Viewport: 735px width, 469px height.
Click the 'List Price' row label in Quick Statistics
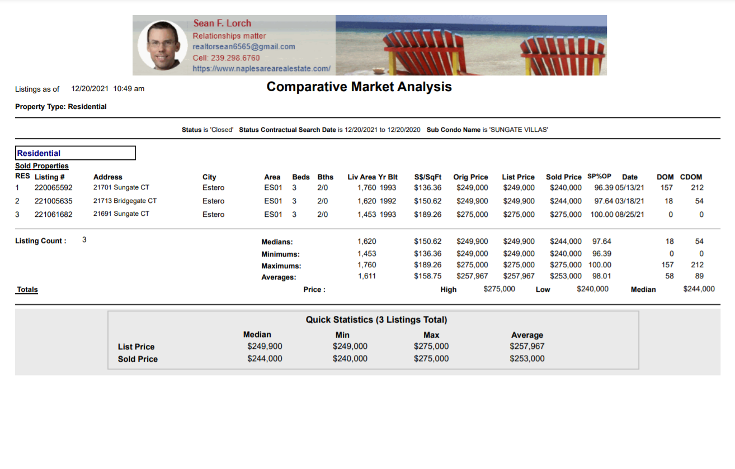tap(136, 347)
